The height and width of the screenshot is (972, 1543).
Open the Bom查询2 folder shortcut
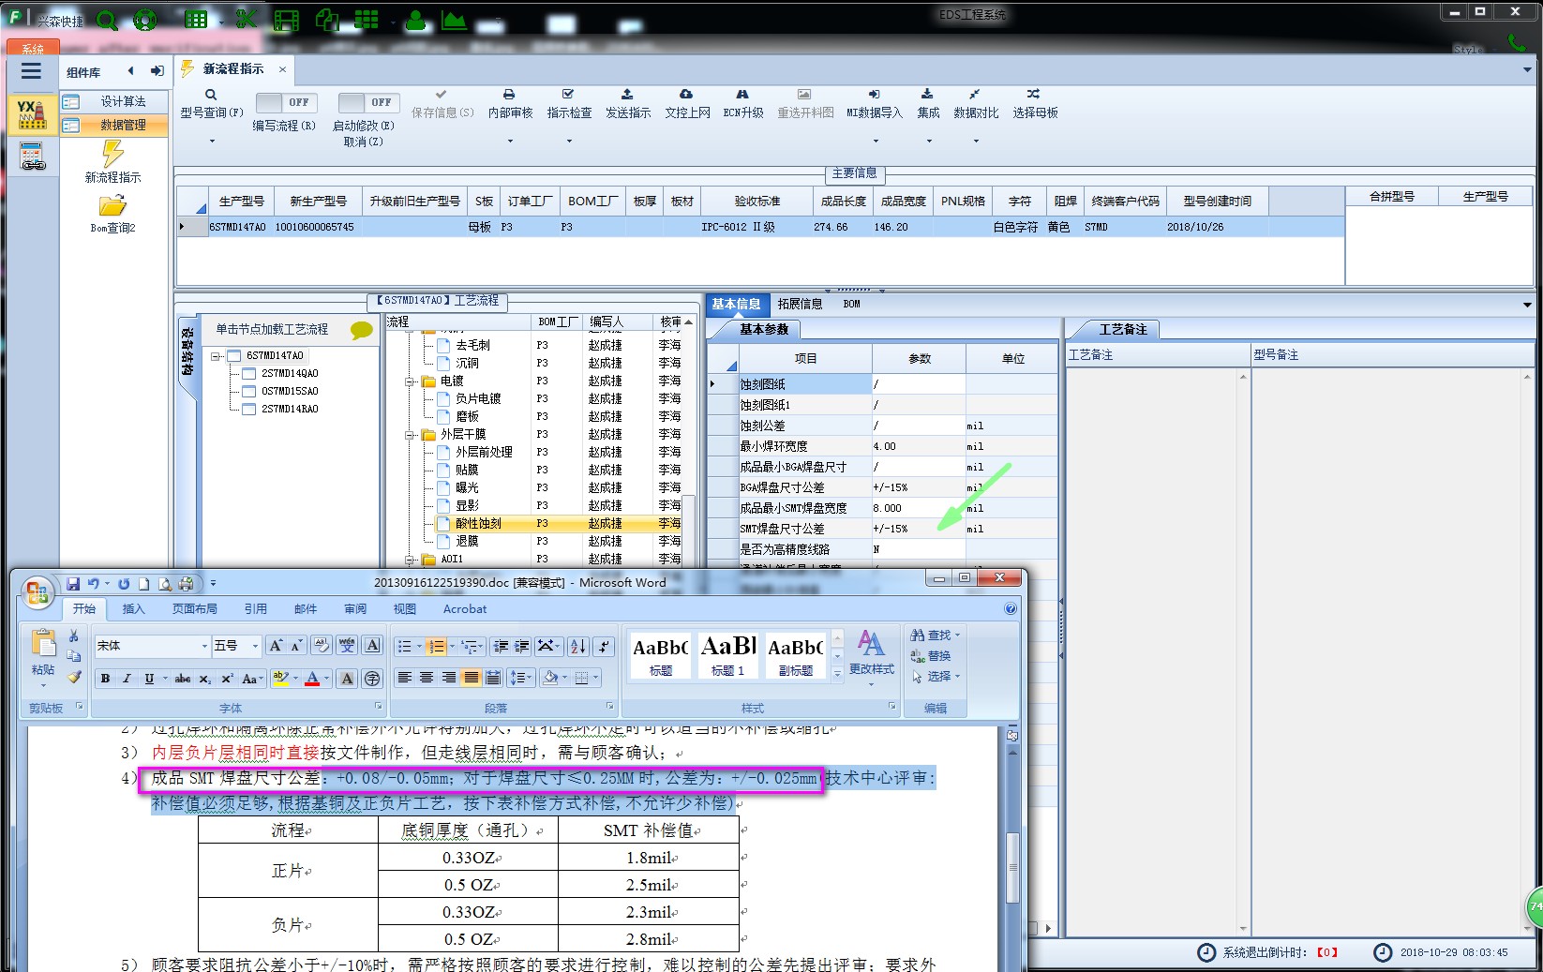click(113, 213)
